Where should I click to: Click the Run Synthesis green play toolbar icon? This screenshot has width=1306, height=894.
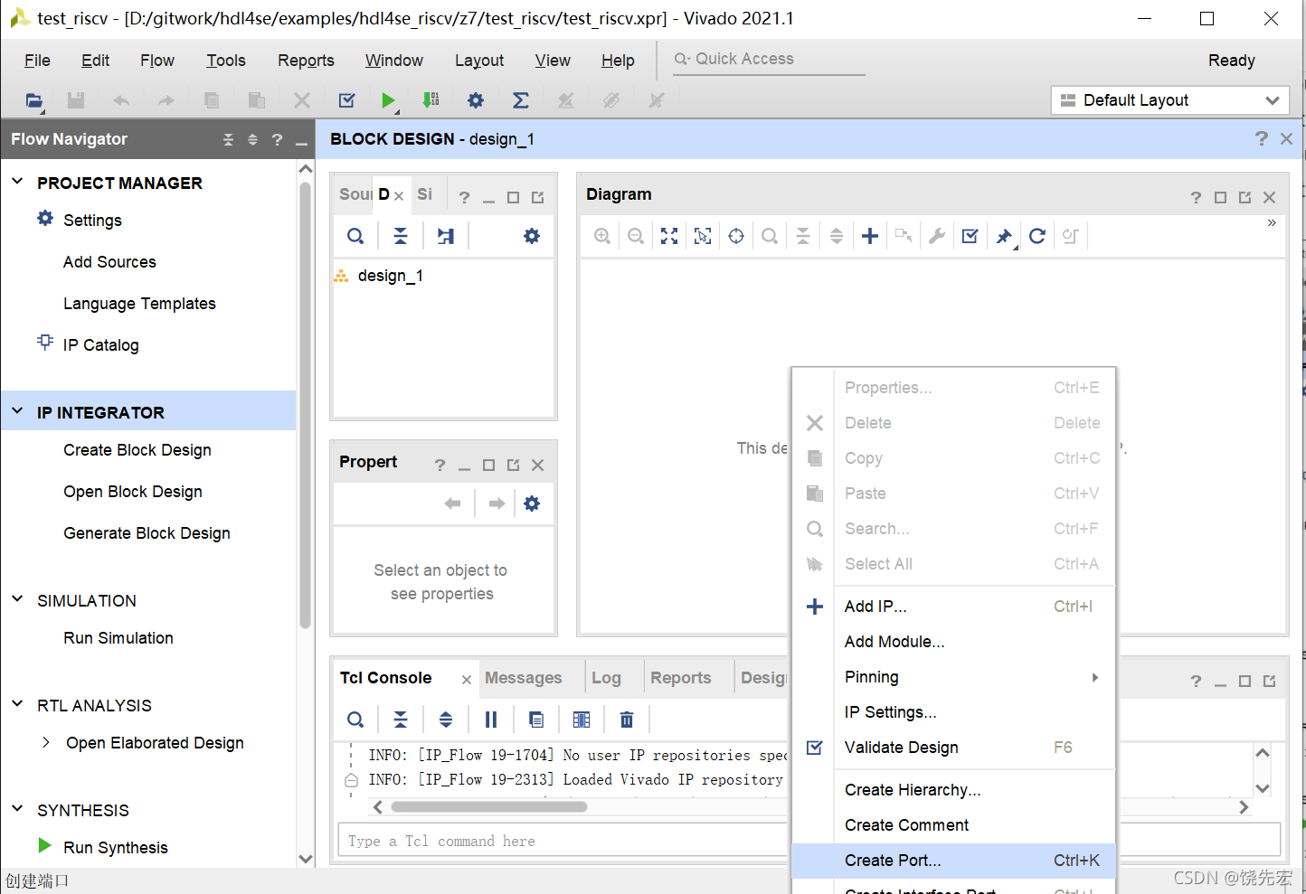pos(388,100)
